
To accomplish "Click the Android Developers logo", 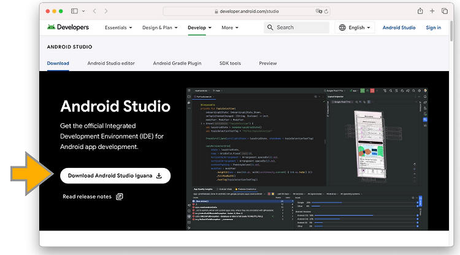I will 68,27.
